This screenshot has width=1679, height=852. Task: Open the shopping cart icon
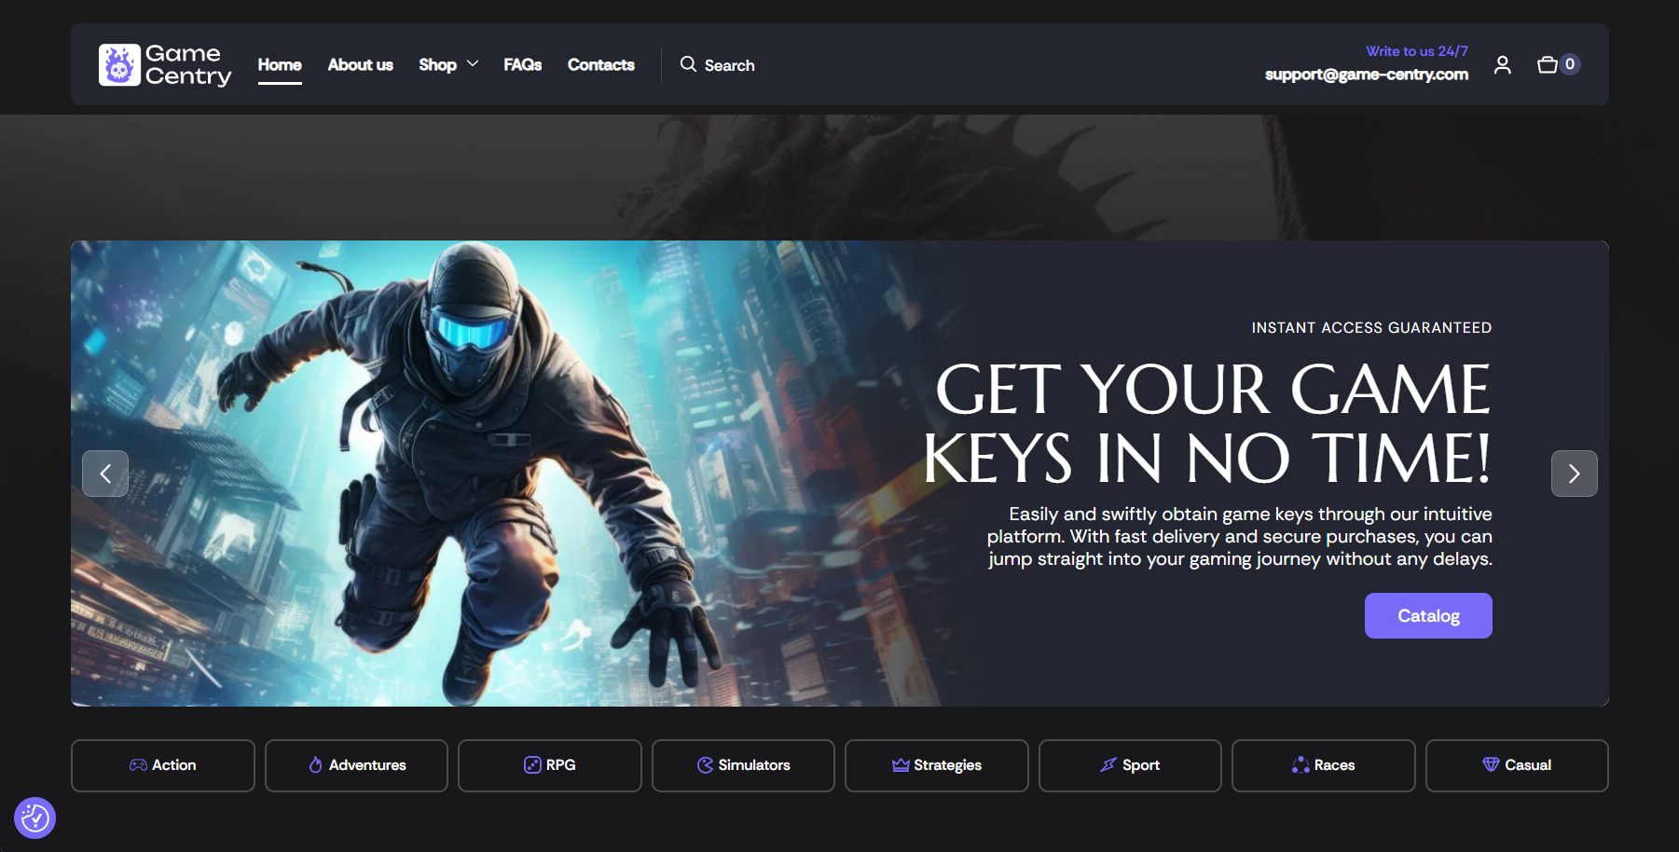[x=1548, y=64]
